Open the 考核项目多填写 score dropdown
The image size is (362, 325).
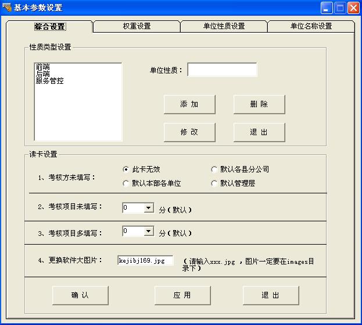(148, 231)
